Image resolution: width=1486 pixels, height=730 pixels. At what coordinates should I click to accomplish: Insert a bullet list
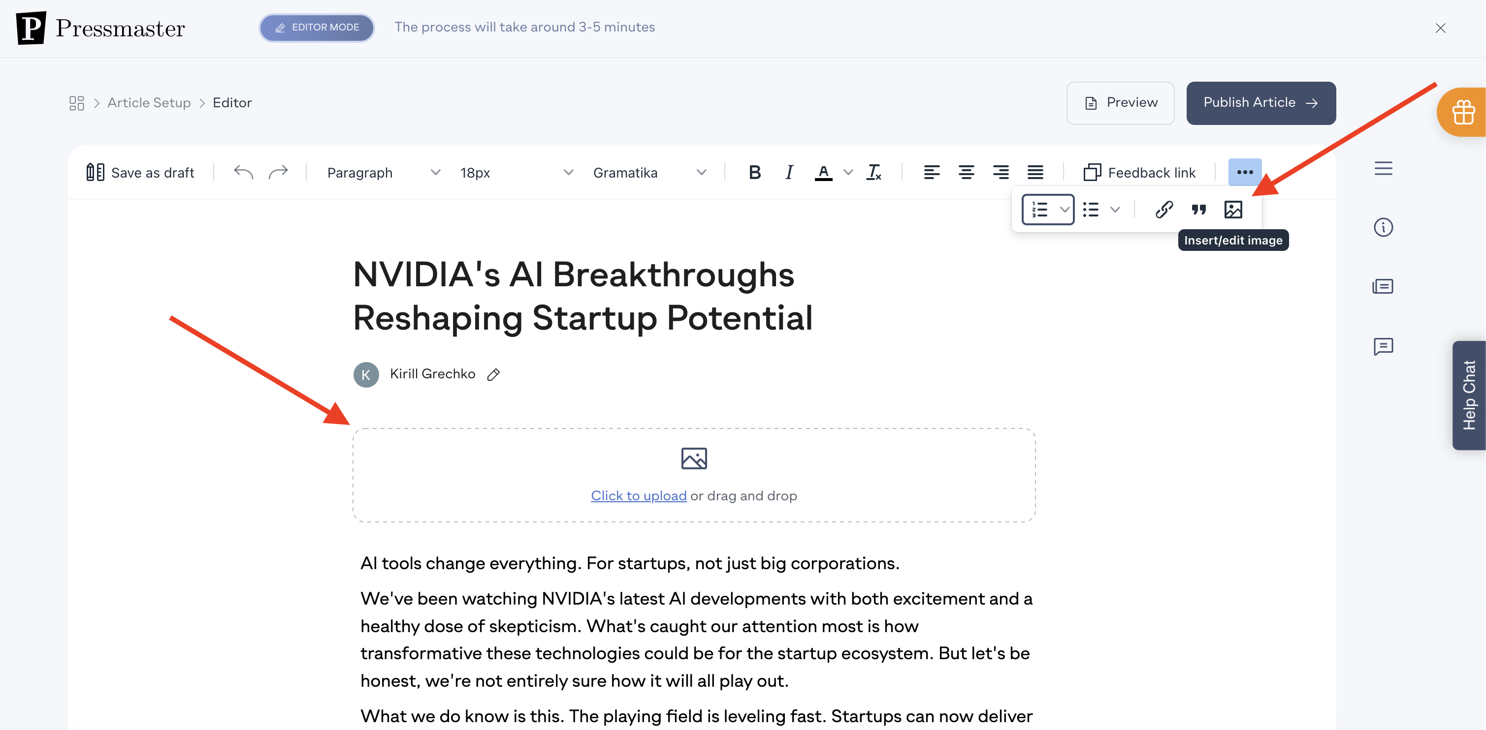click(x=1091, y=210)
